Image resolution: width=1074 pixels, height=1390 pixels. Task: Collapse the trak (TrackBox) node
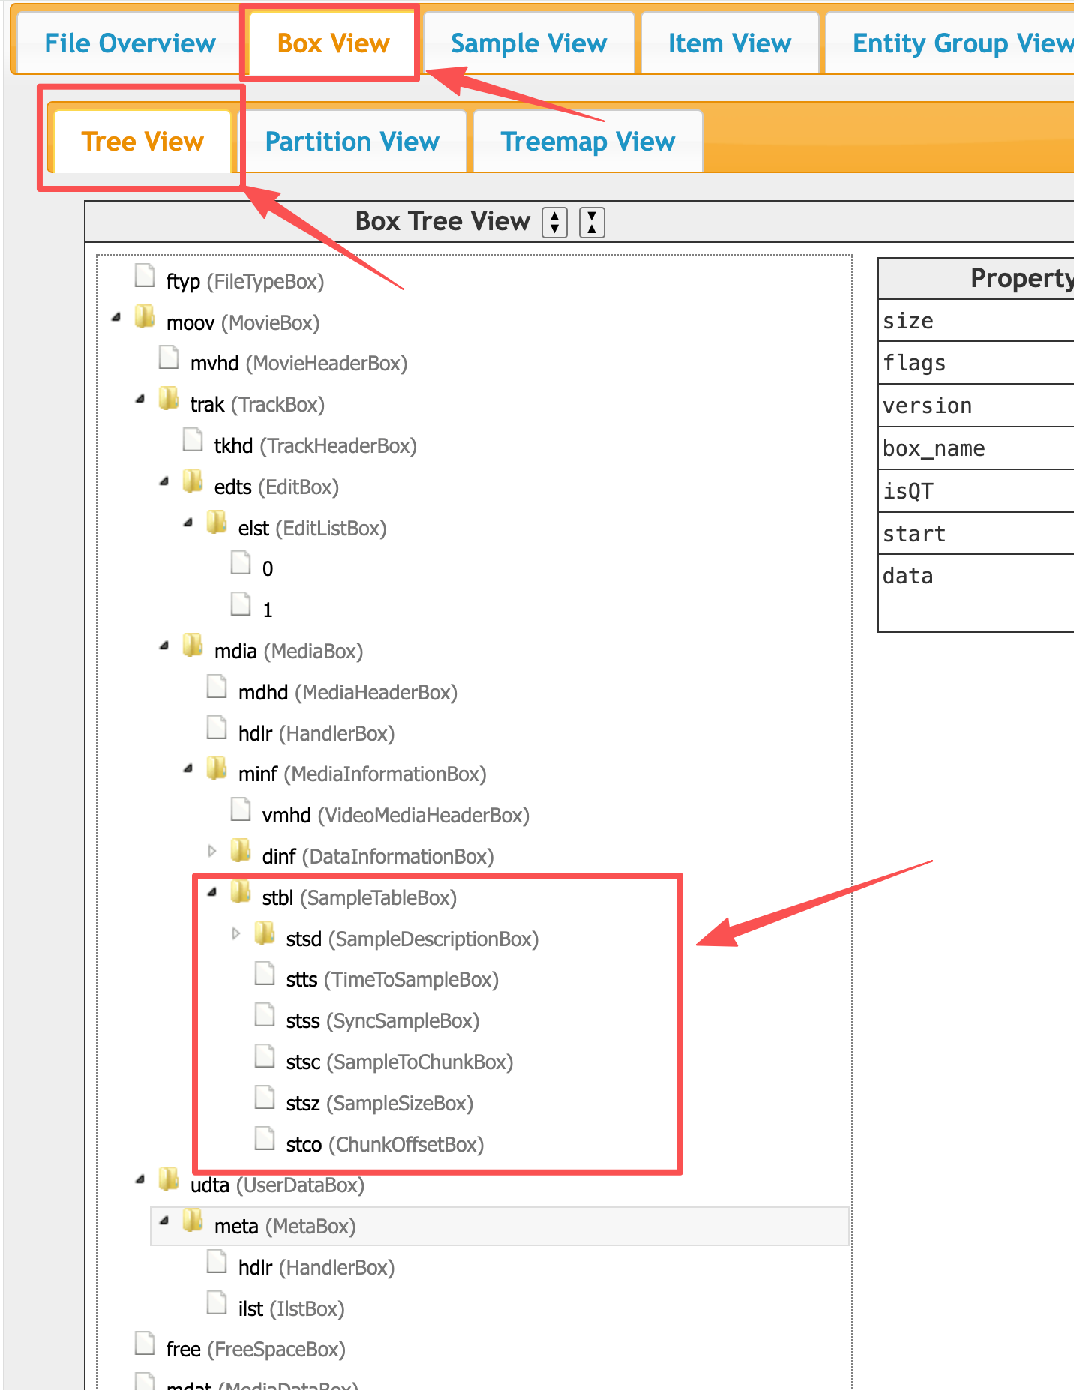pos(140,400)
